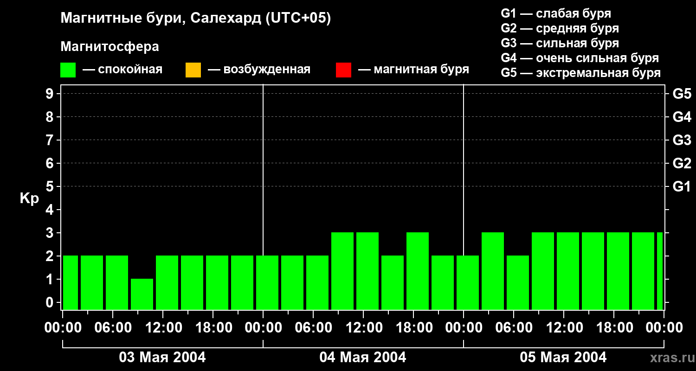Click the title 'Магнитные бури, Салехард (UTC+05)'

196,19
